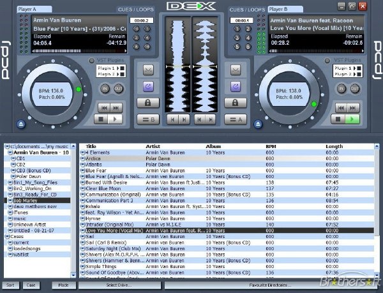Toggle the padlock button beside Player B
The height and width of the screenshot is (293, 383).
click(x=236, y=103)
